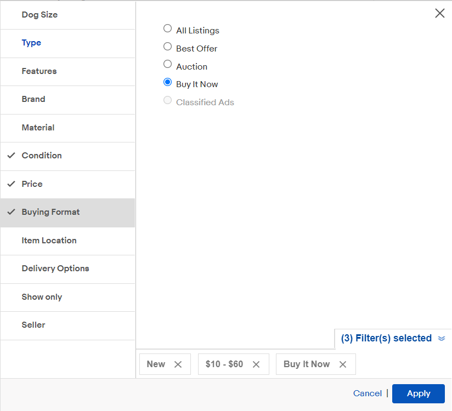Close the filter dialog
Viewport: 452px width, 411px height.
point(439,13)
